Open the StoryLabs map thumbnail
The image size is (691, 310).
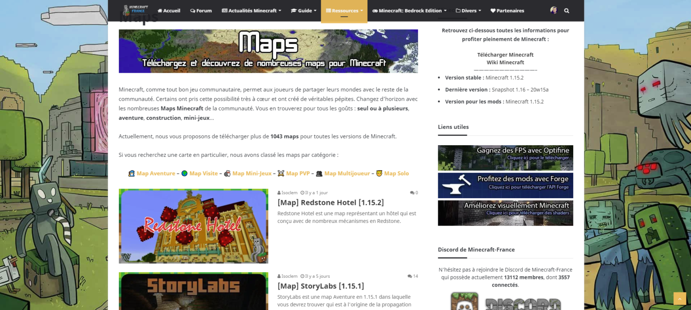193,291
